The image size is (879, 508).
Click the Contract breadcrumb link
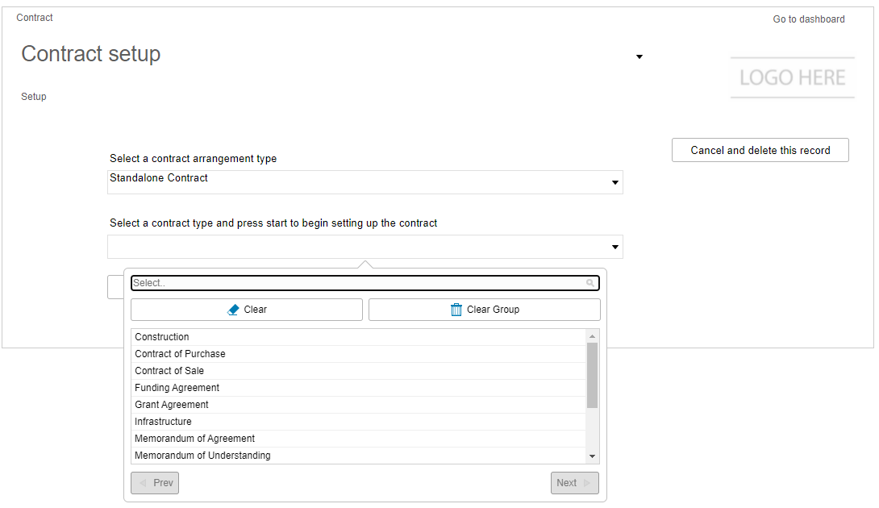(35, 18)
